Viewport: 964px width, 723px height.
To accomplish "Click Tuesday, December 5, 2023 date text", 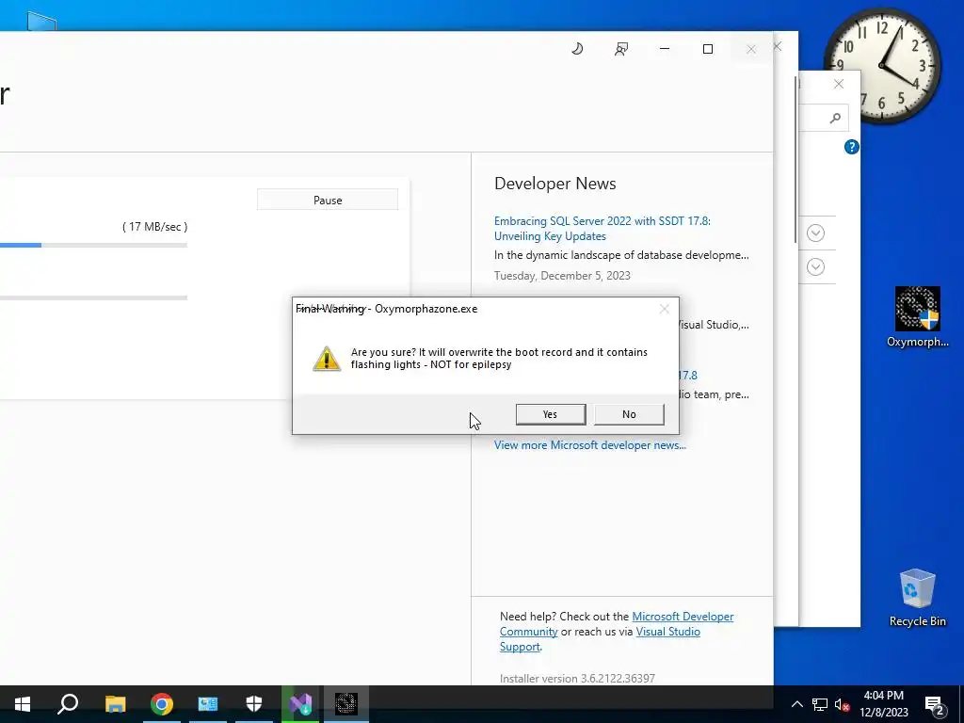I will (563, 276).
